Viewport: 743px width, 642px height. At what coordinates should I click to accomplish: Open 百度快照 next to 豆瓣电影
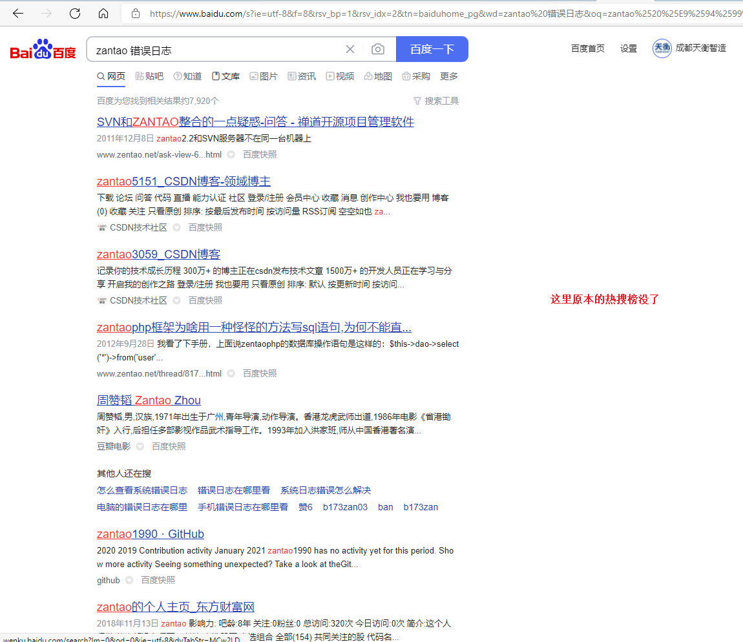(x=169, y=446)
